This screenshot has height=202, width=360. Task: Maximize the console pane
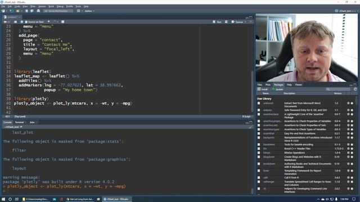point(251,122)
